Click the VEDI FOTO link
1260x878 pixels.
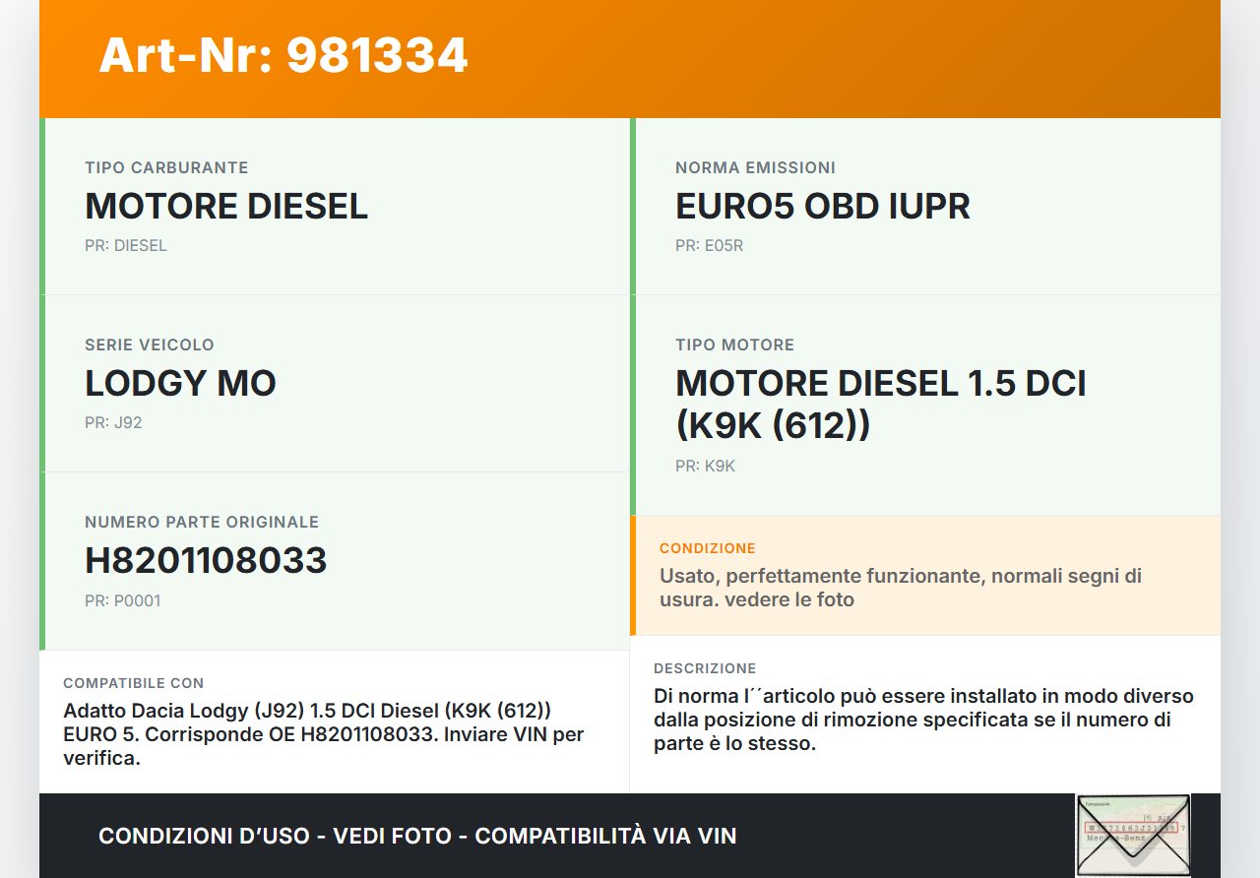[x=392, y=836]
